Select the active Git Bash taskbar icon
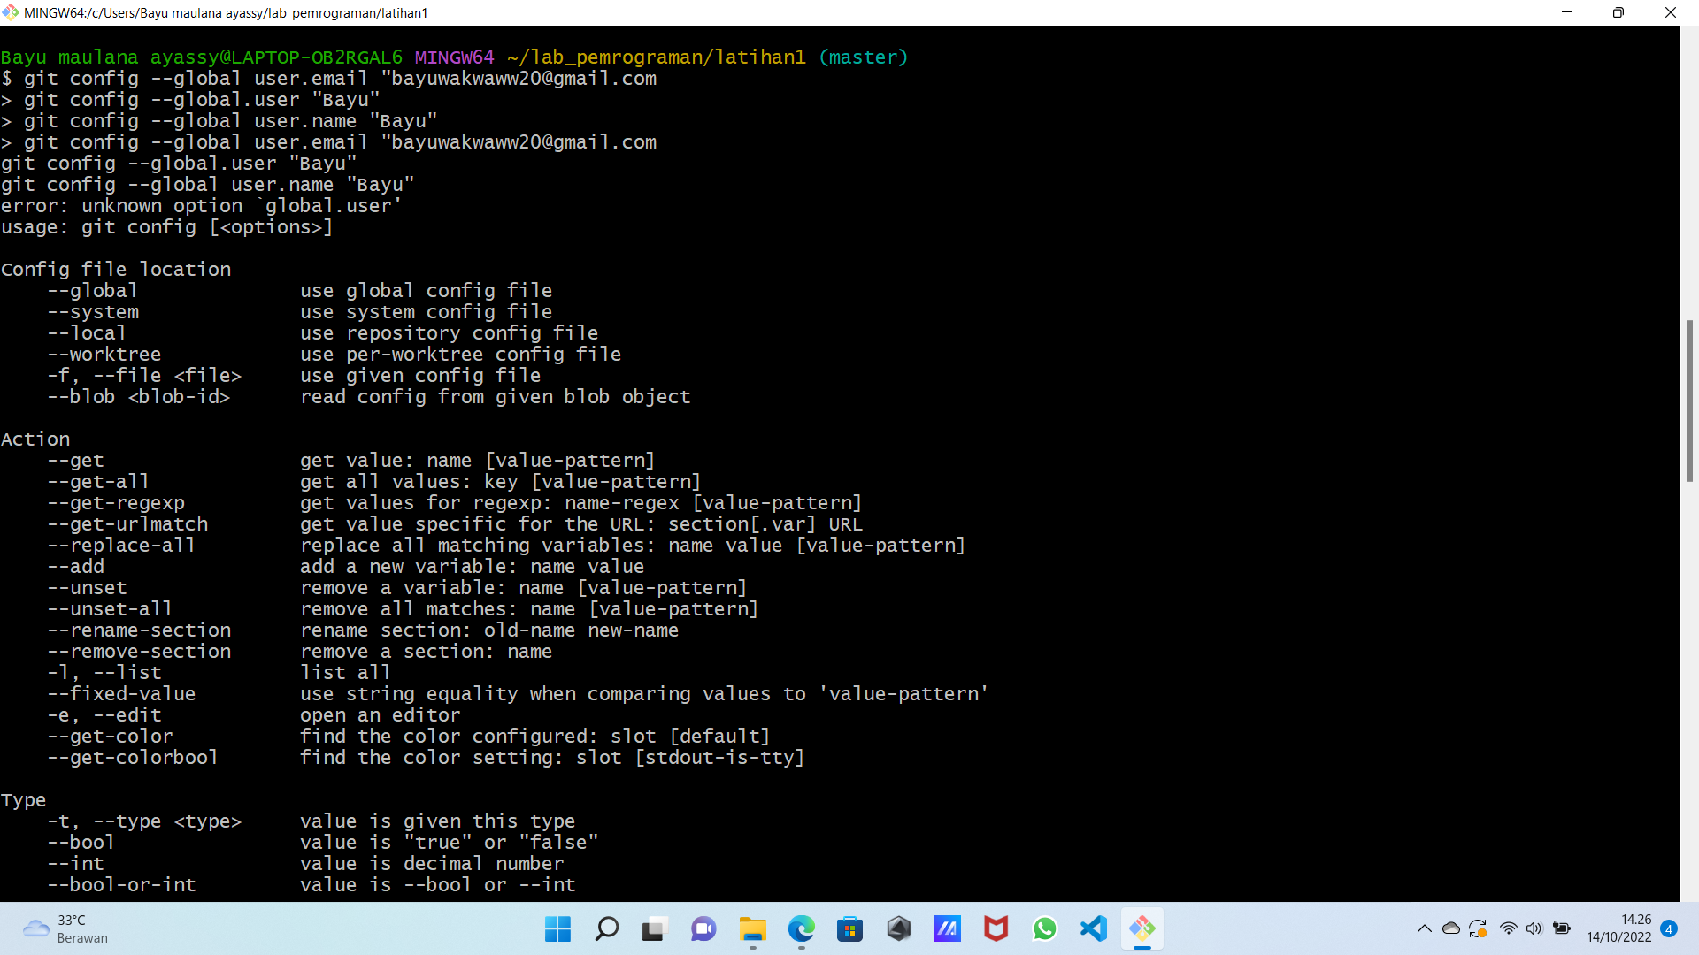 (x=1142, y=928)
